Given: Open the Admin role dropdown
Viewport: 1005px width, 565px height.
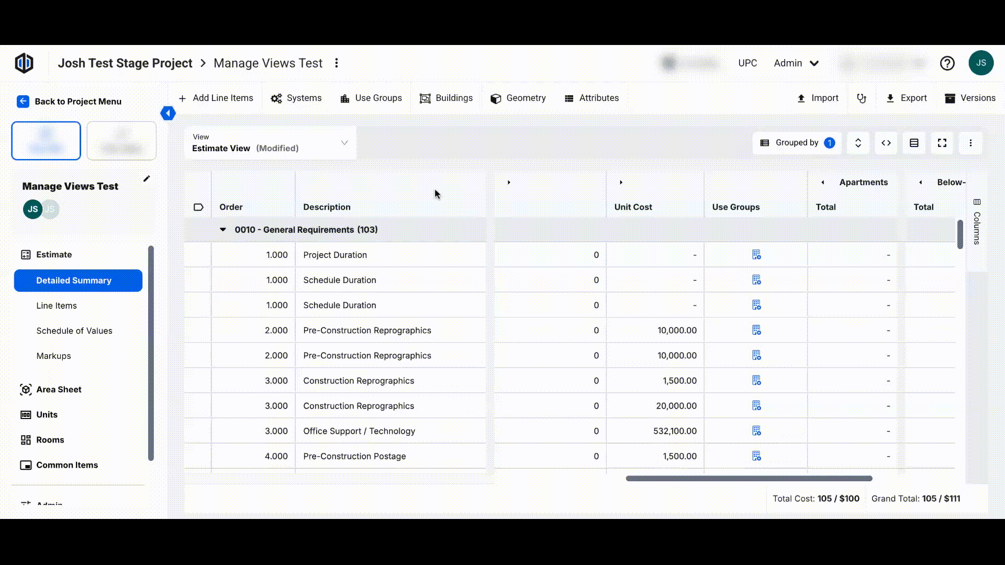Looking at the screenshot, I should point(796,63).
